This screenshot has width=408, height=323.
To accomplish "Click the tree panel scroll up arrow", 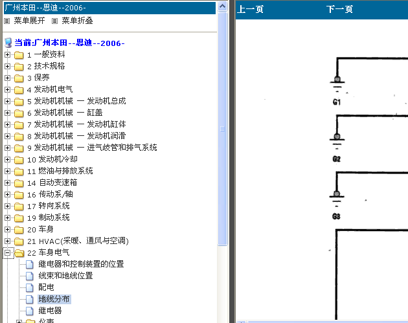I will [223, 6].
